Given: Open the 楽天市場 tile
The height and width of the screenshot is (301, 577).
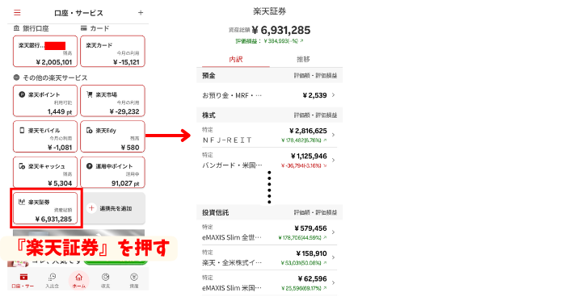Looking at the screenshot, I should 112,101.
